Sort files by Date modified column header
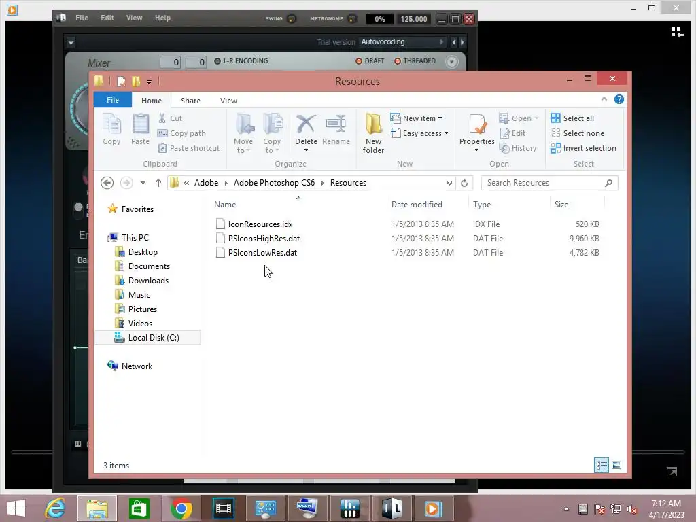This screenshot has width=696, height=522. [428, 204]
